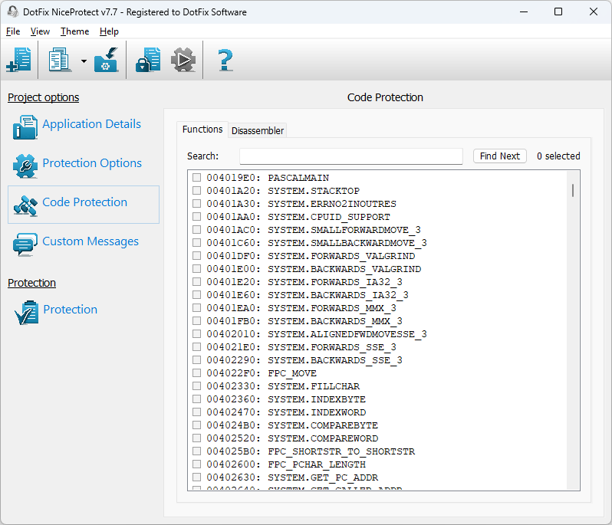Click the SYSTEM.INDEXBYTE entry
The width and height of the screenshot is (612, 525).
(x=317, y=399)
